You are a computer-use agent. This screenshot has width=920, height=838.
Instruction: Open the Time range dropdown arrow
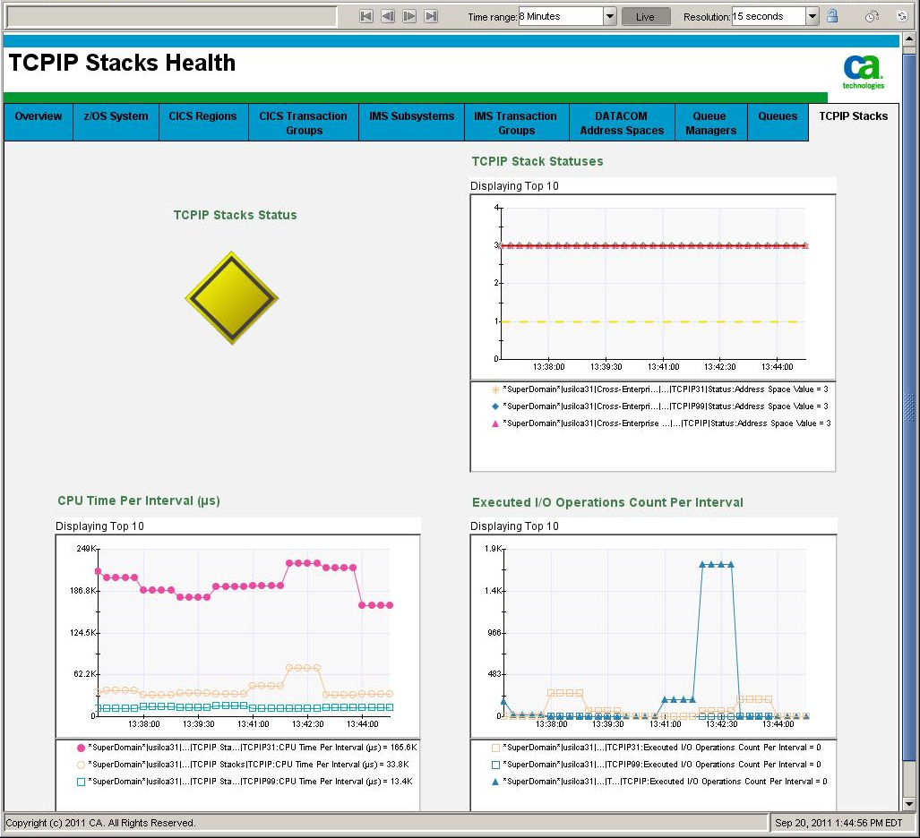click(x=610, y=16)
